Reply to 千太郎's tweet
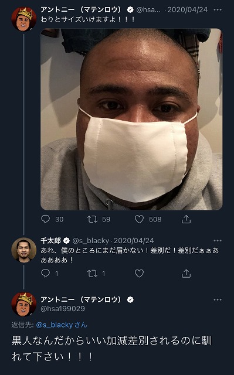 tap(46, 273)
